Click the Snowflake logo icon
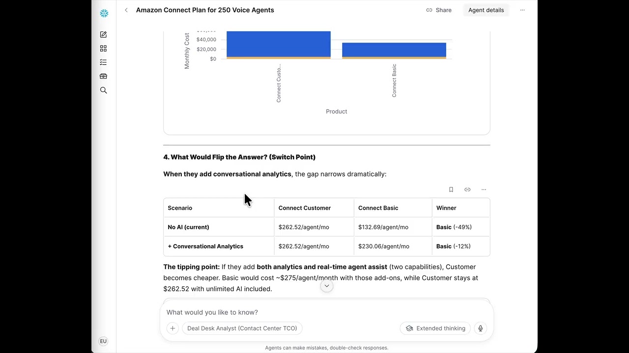Image resolution: width=629 pixels, height=353 pixels. click(104, 13)
